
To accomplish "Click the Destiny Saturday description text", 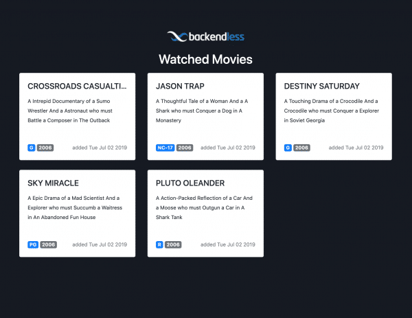I will (x=331, y=111).
